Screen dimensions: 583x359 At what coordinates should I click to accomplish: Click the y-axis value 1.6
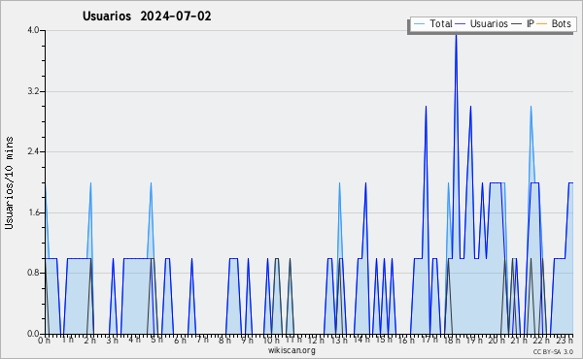point(33,212)
